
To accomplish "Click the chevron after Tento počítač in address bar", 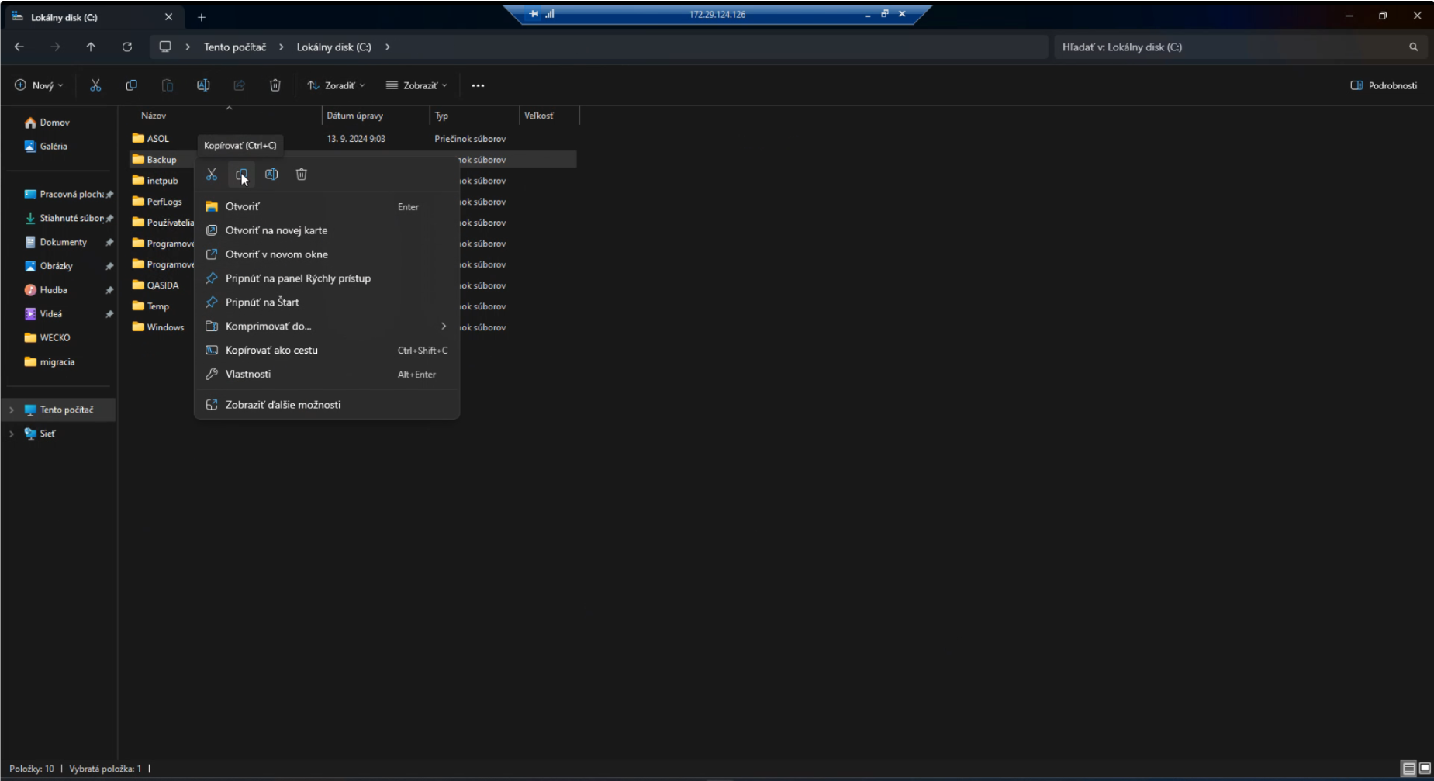I will coord(281,47).
